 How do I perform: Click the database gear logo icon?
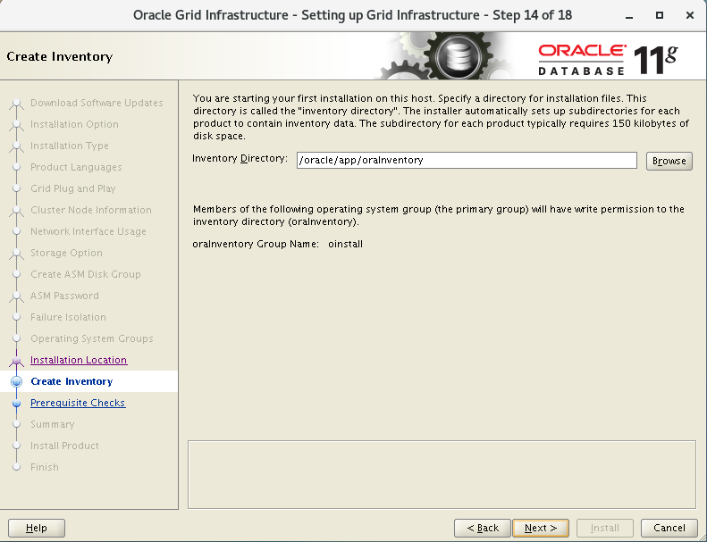pyautogui.click(x=459, y=56)
